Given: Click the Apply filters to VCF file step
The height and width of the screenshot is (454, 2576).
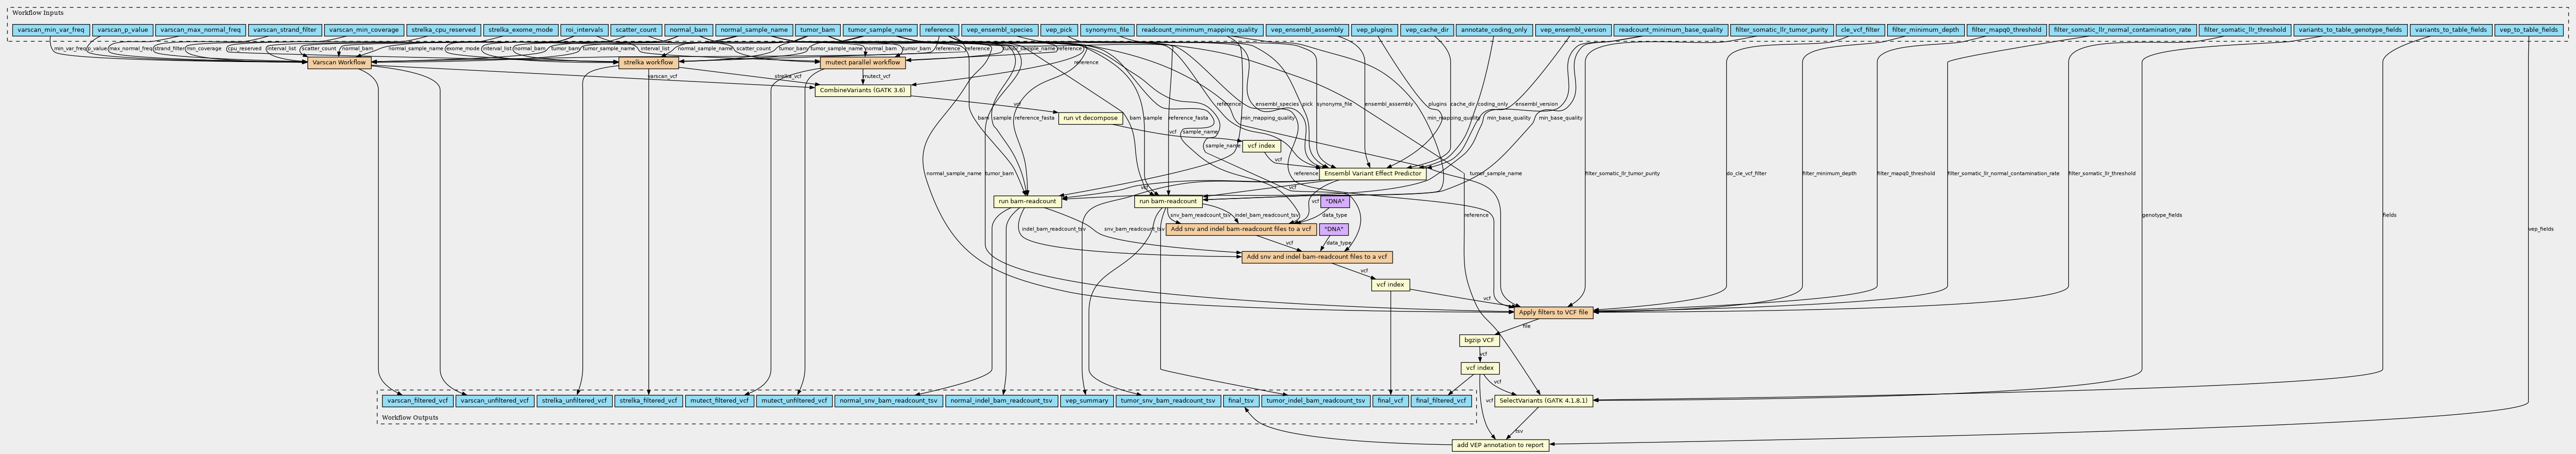Looking at the screenshot, I should [1553, 313].
